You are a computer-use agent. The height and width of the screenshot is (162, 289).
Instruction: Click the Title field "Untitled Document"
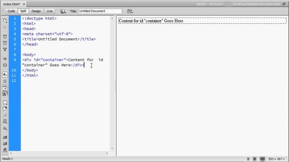click(x=100, y=11)
